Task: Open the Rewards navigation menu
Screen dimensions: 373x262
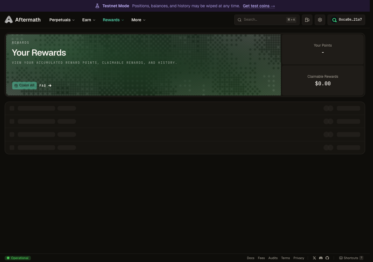Action: (x=113, y=20)
